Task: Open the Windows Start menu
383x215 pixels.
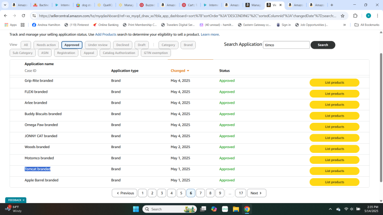Action: point(135,209)
